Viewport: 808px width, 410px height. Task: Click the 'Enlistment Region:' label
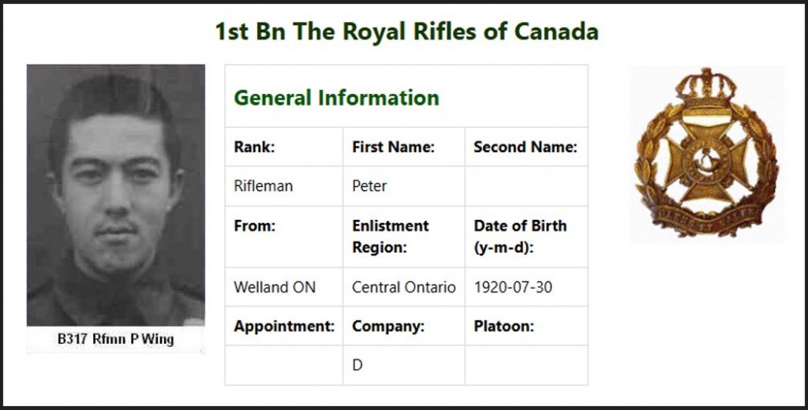tap(391, 236)
